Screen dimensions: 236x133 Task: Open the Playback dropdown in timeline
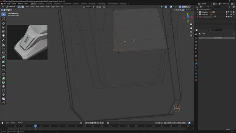point(21,123)
